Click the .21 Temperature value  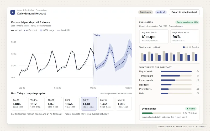click(x=198, y=76)
